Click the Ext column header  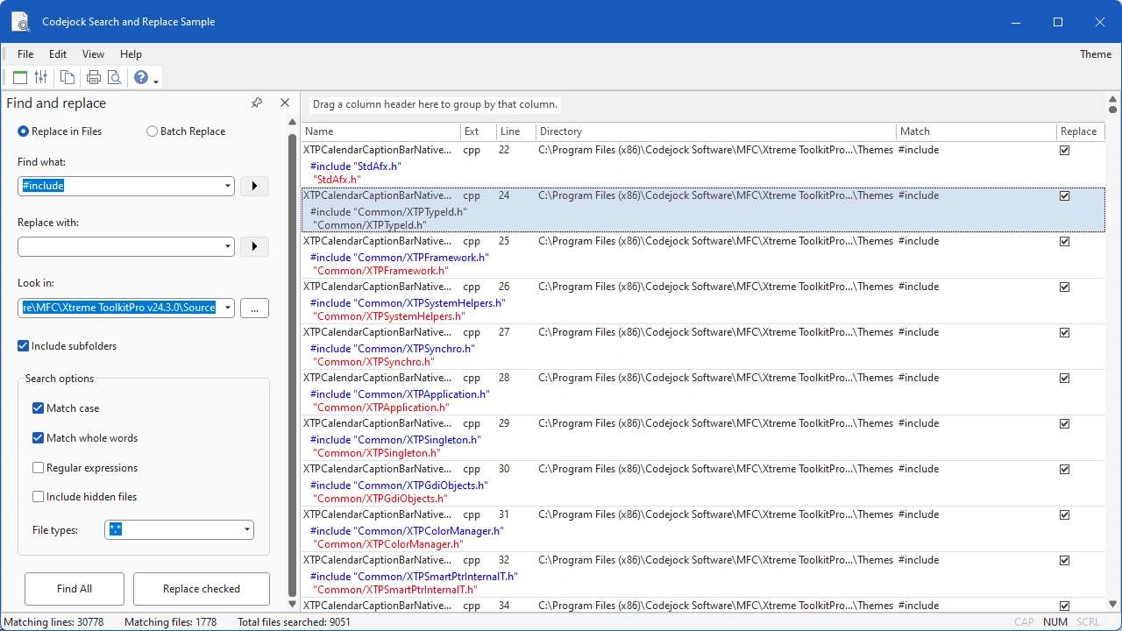[x=479, y=131]
